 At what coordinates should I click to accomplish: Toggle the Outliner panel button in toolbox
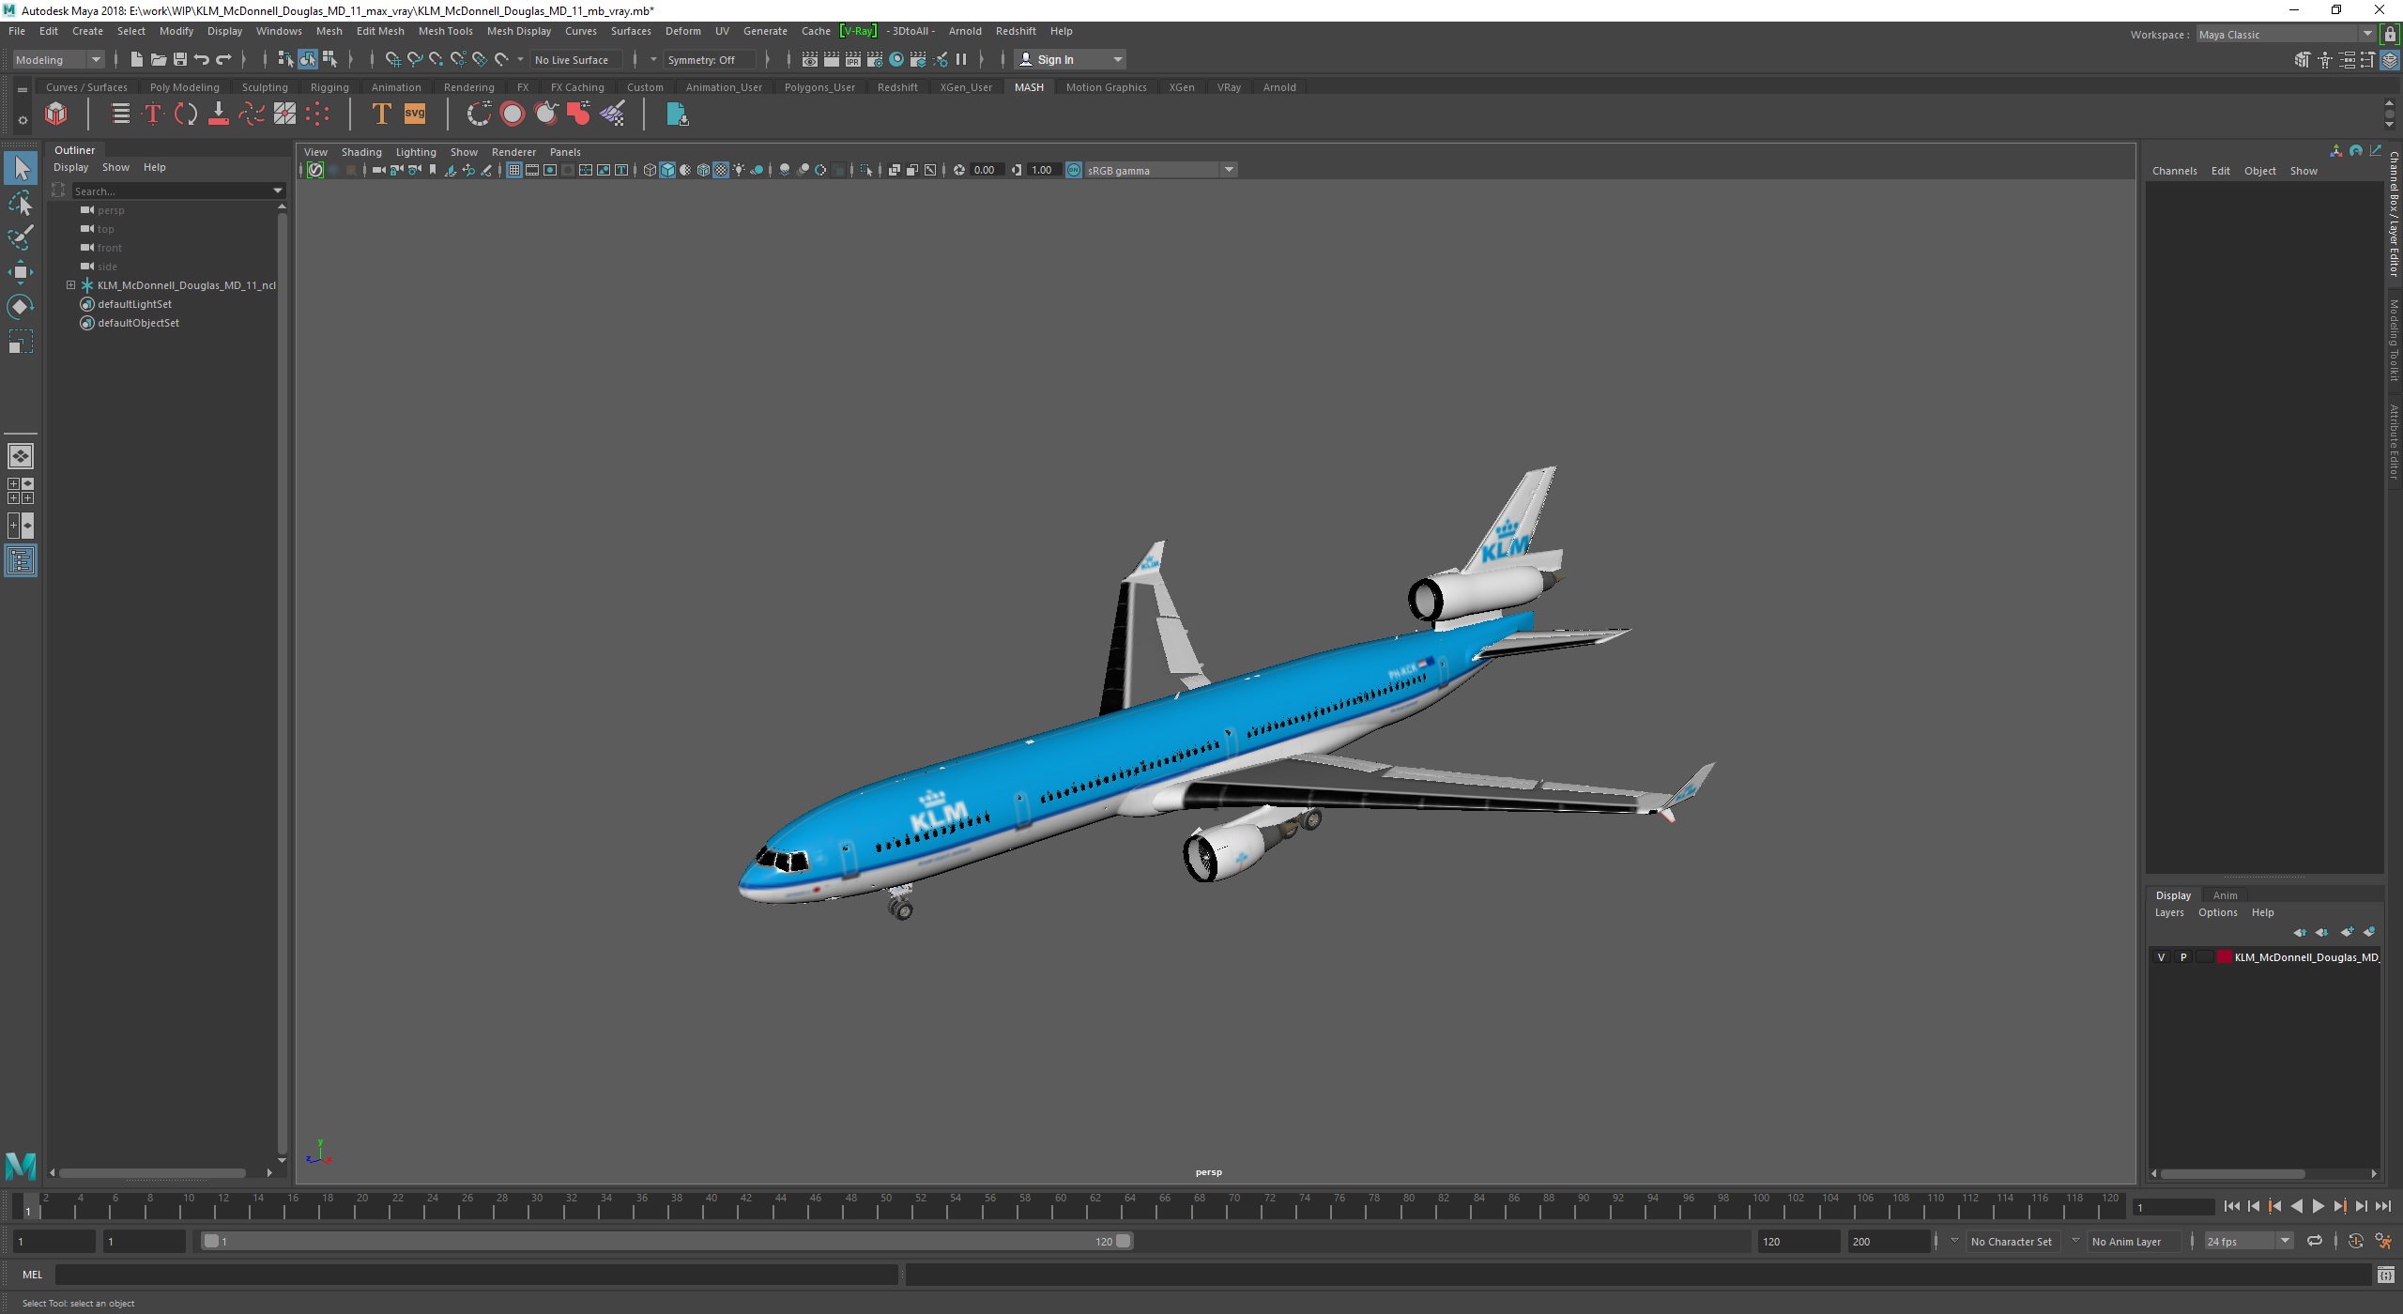click(21, 561)
